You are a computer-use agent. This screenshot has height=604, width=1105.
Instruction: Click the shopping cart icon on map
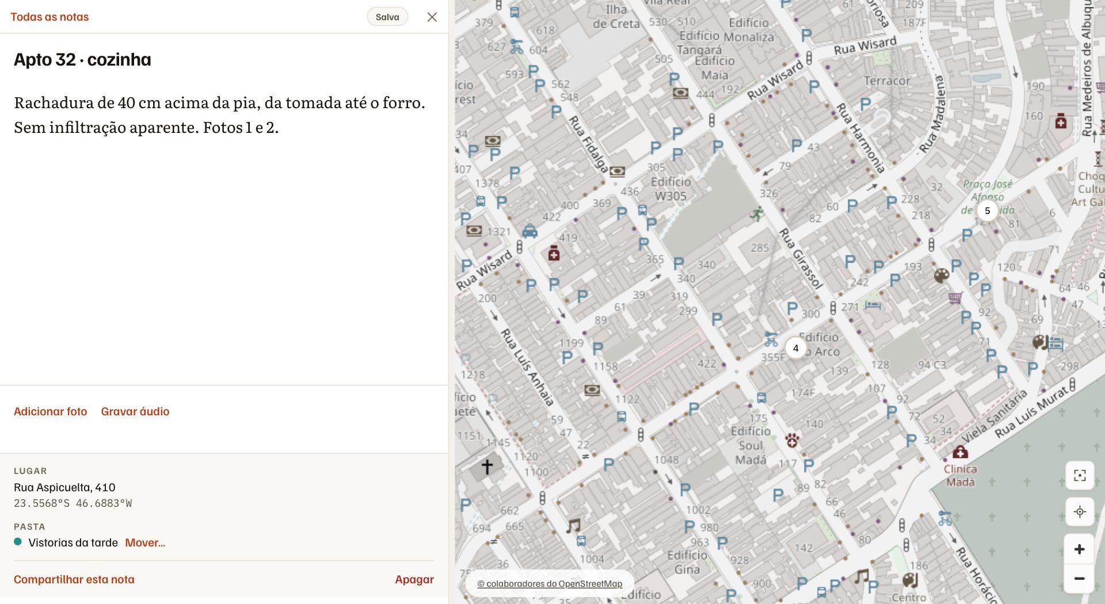coord(955,297)
